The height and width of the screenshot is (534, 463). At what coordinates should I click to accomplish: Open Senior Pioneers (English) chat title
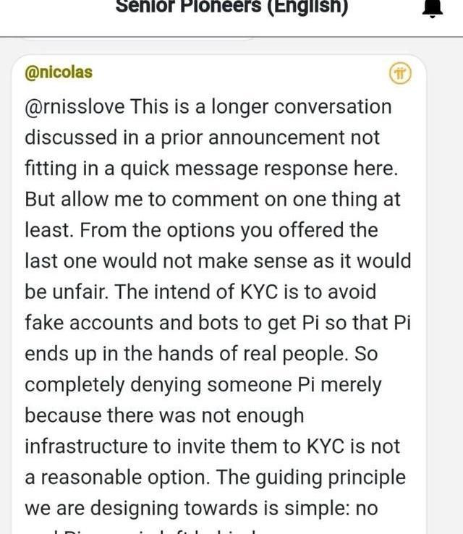point(231,7)
